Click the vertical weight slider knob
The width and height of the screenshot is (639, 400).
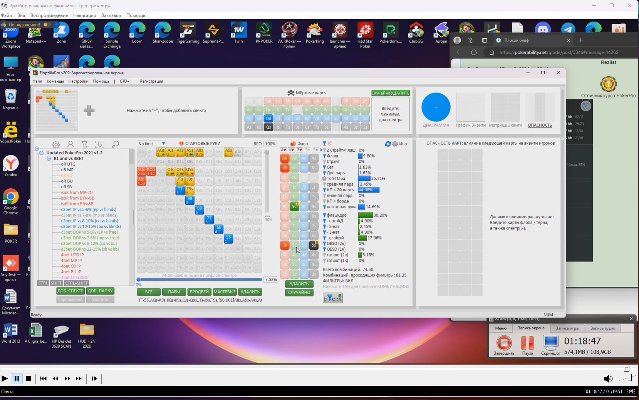click(267, 152)
